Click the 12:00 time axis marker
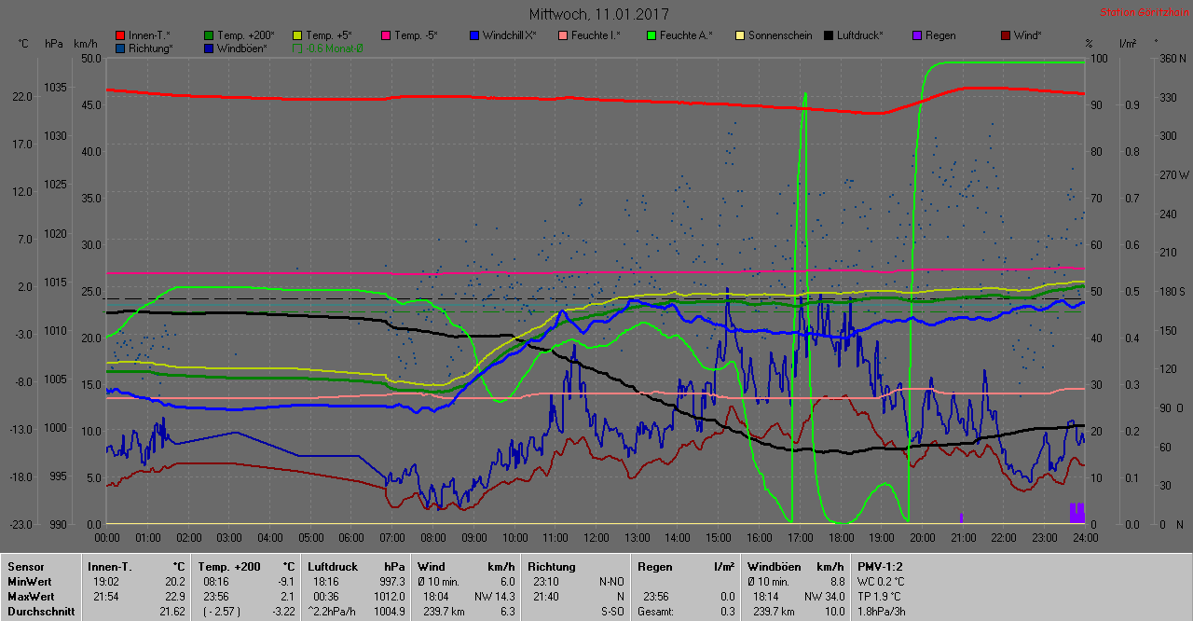Image resolution: width=1193 pixels, height=621 pixels. pyautogui.click(x=596, y=538)
